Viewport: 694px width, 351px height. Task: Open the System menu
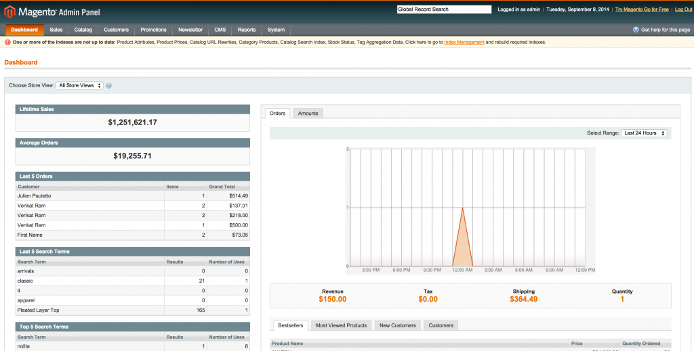tap(277, 30)
